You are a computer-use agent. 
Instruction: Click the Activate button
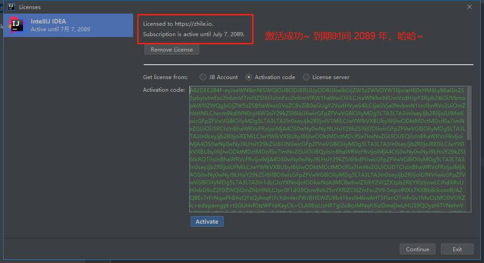(207, 221)
